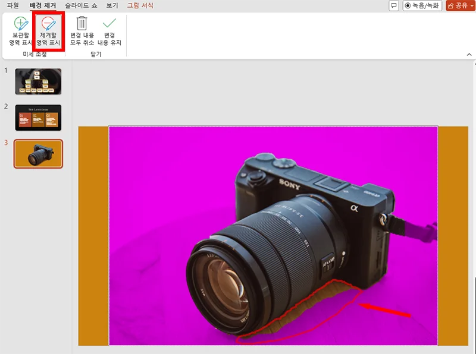The image size is (476, 354).
Task: Open the 슬라이드 쇼 tab
Action: 81,5
